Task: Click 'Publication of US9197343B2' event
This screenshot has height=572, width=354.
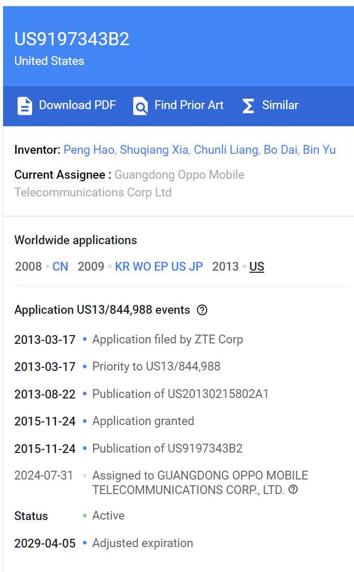Action: [x=167, y=448]
